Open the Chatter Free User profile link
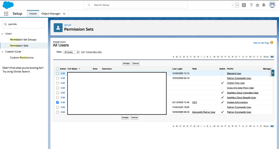The image size is (279, 149). tap(236, 83)
